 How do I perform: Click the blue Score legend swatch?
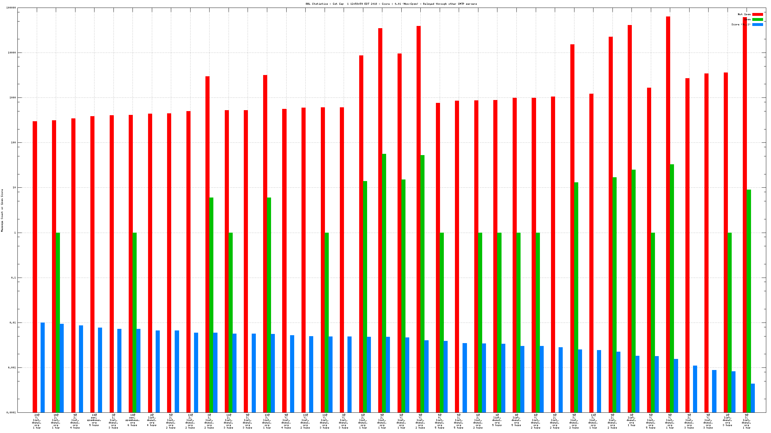click(757, 25)
